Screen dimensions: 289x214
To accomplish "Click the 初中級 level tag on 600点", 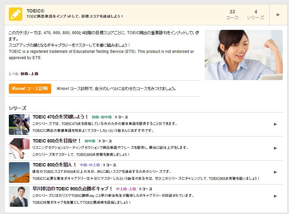I will point(90,141).
